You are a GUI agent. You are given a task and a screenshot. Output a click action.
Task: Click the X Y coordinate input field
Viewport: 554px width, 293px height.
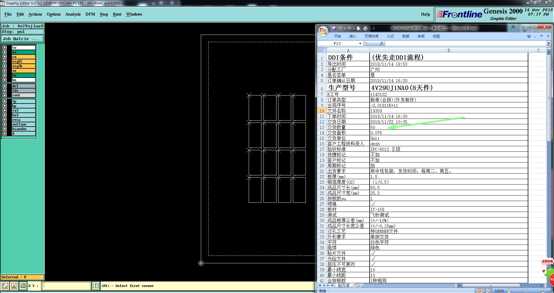(x=66, y=286)
